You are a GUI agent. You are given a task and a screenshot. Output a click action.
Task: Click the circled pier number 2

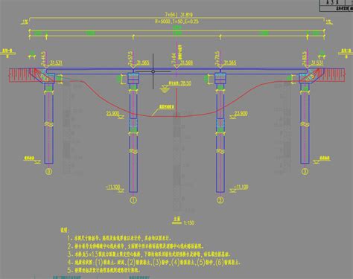click(220, 200)
